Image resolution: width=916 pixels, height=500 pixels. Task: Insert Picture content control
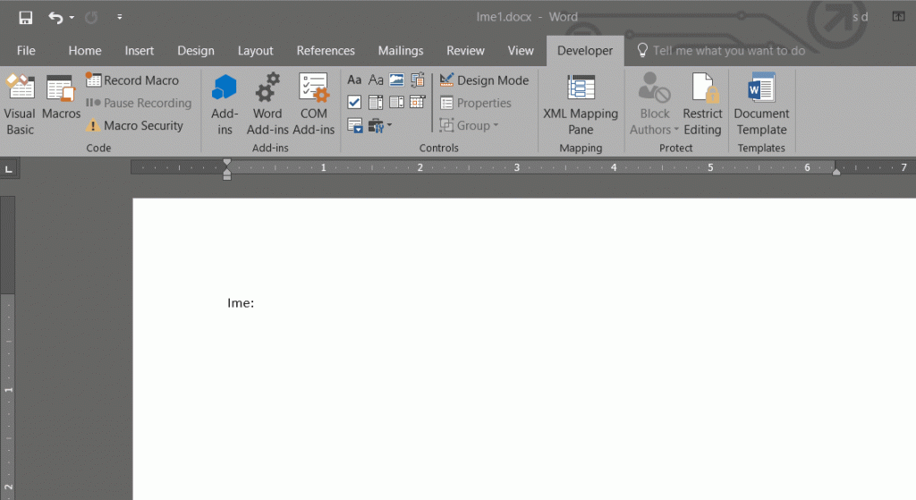396,80
